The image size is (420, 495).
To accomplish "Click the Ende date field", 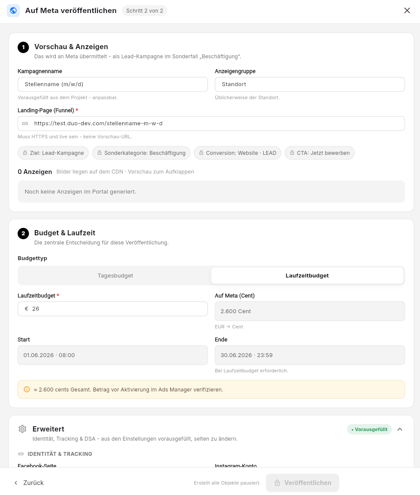I will pos(310,355).
